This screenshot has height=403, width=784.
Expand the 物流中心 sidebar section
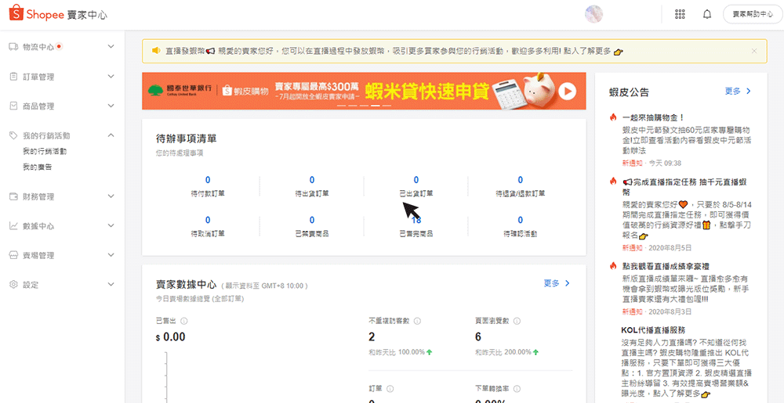111,47
